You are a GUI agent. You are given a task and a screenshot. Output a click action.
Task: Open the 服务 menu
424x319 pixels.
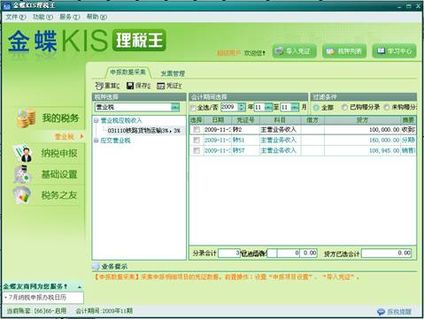pos(70,17)
